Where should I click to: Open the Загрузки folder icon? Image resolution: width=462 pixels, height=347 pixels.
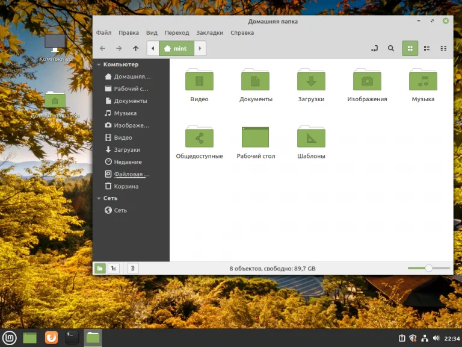point(311,80)
